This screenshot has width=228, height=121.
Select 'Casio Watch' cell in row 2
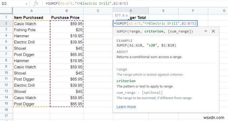[32, 24]
